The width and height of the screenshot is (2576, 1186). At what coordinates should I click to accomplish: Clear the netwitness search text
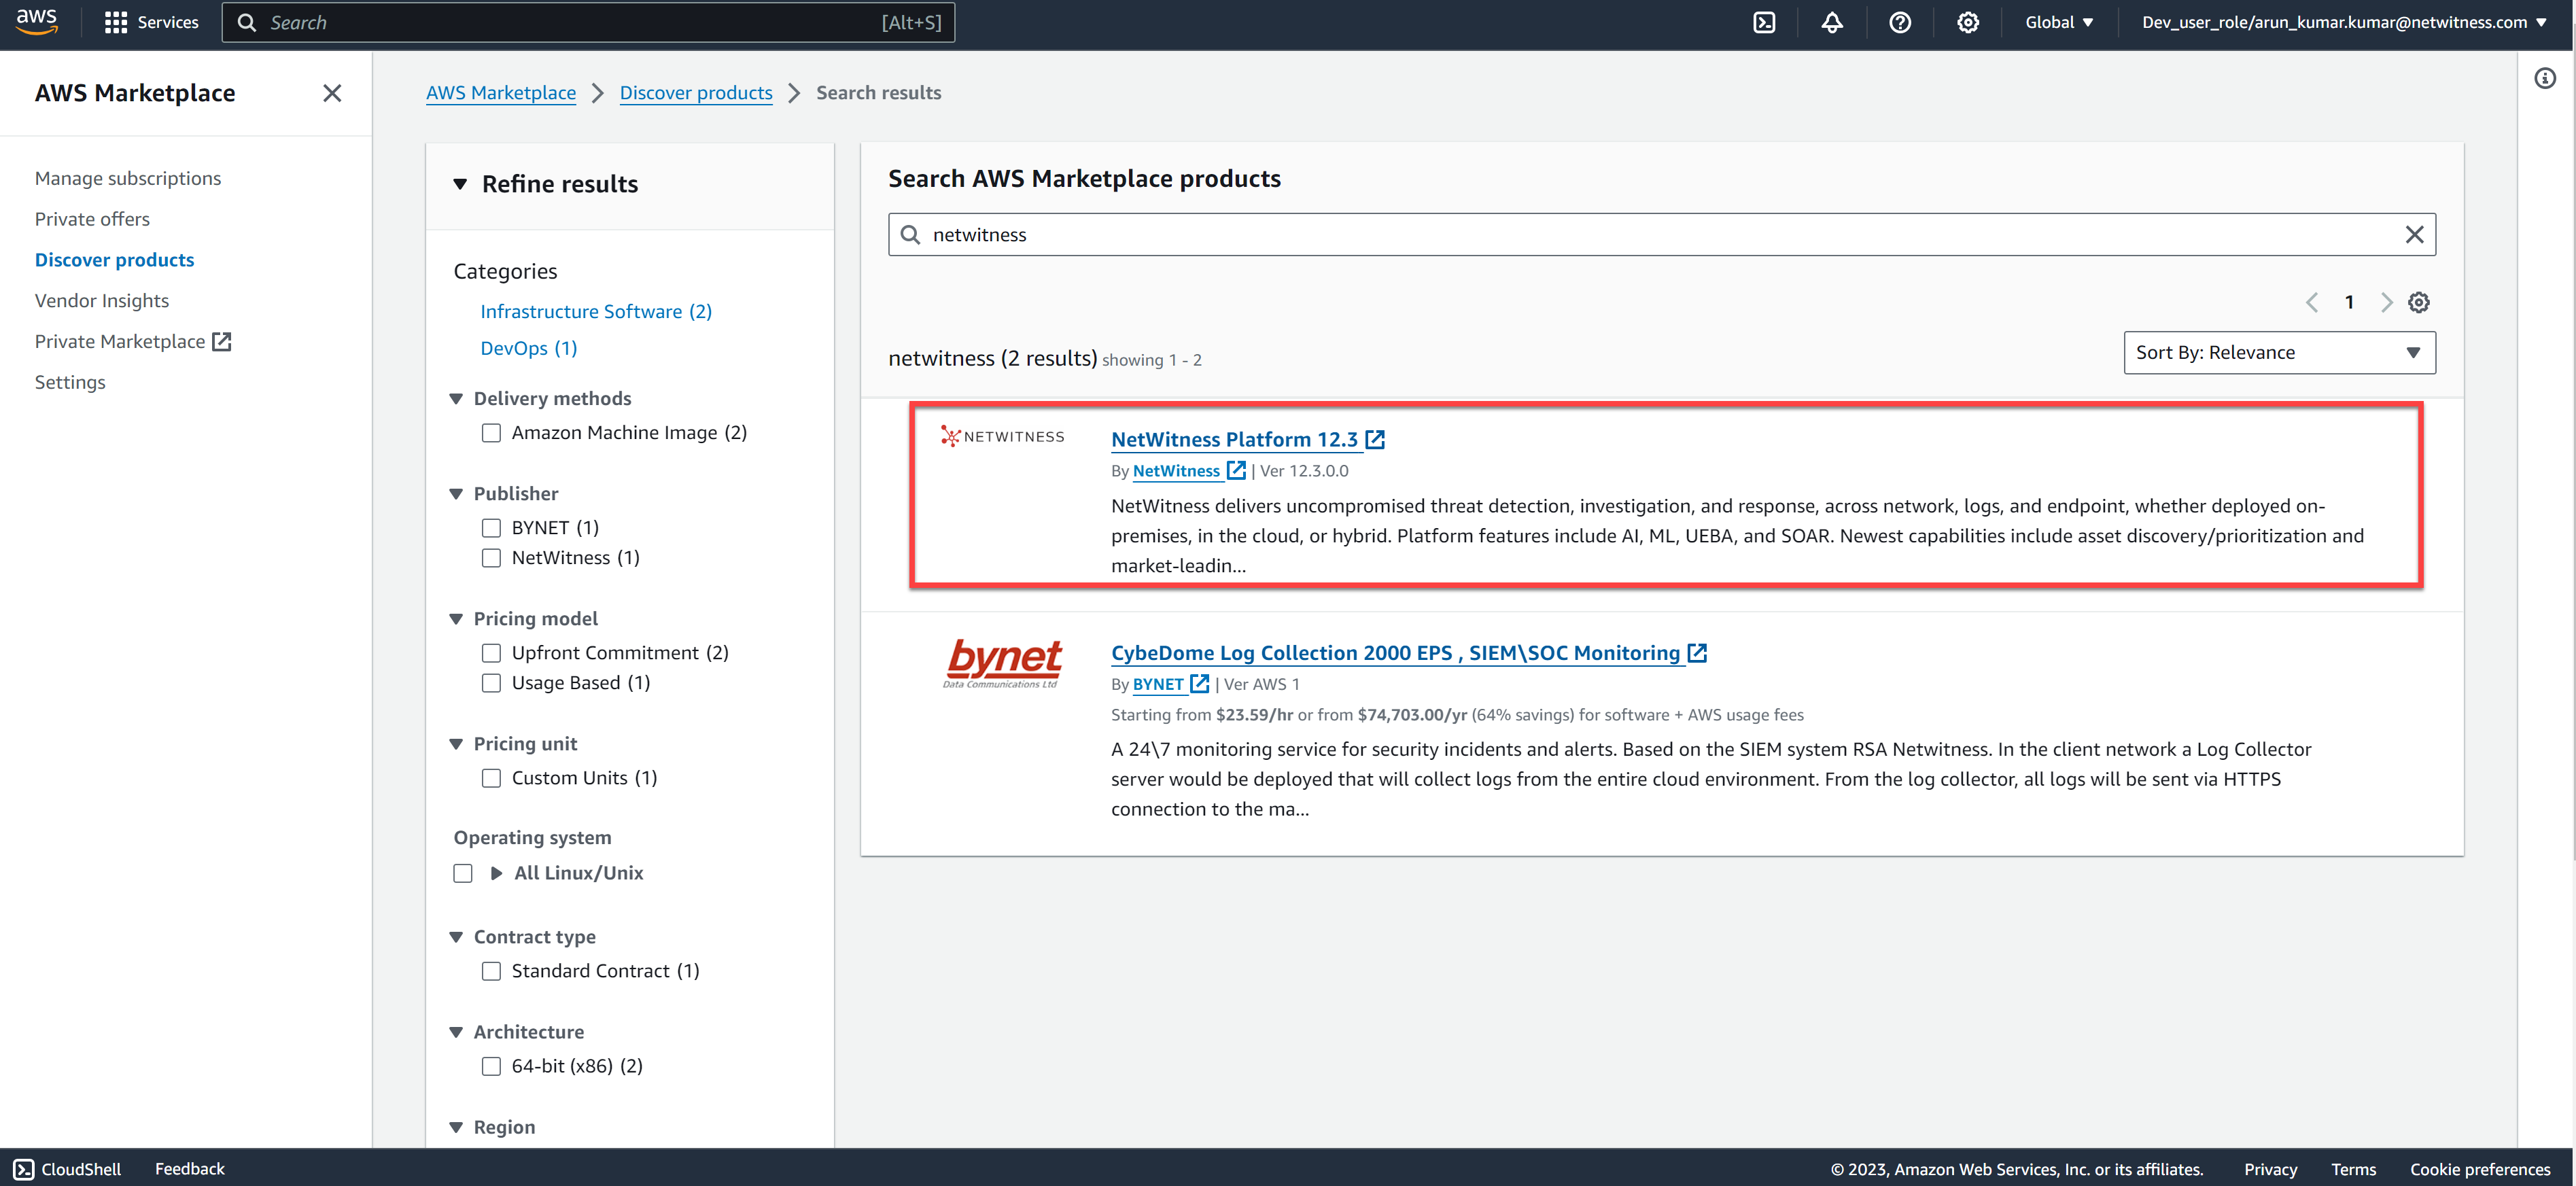coord(2413,234)
